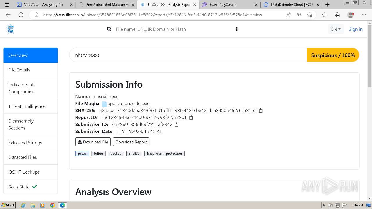This screenshot has height=209, width=372.
Task: Click the browser back arrow
Action: (x=8, y=15)
